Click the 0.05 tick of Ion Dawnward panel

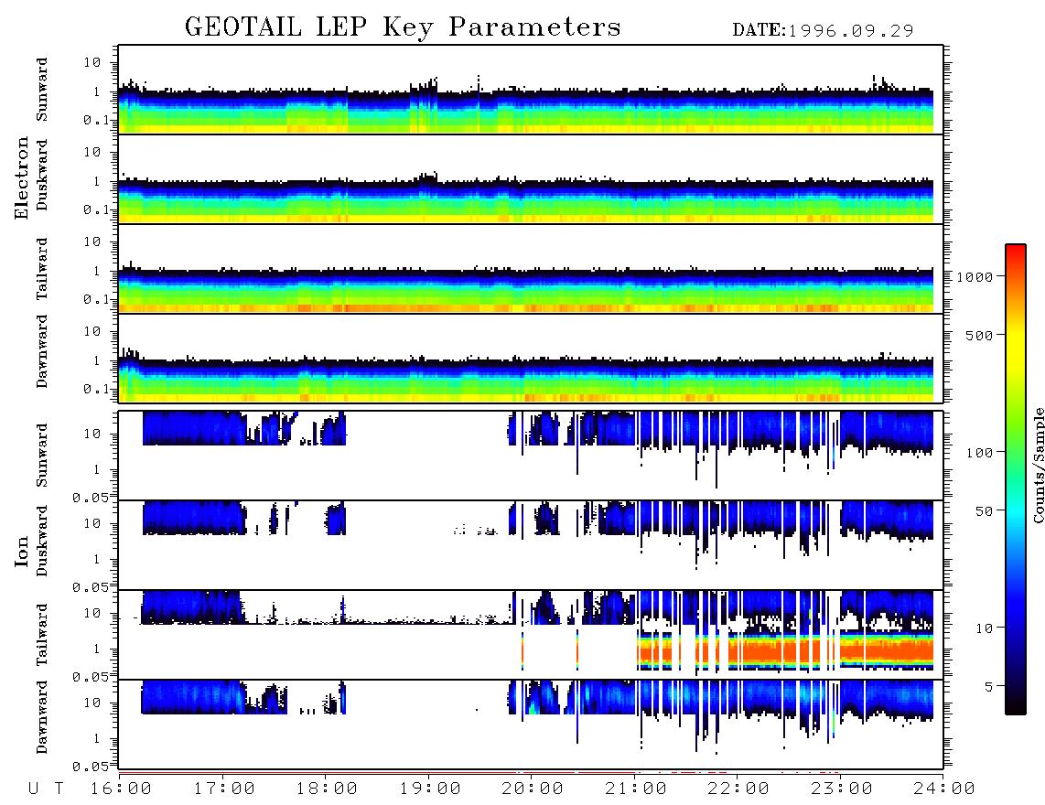[x=91, y=766]
